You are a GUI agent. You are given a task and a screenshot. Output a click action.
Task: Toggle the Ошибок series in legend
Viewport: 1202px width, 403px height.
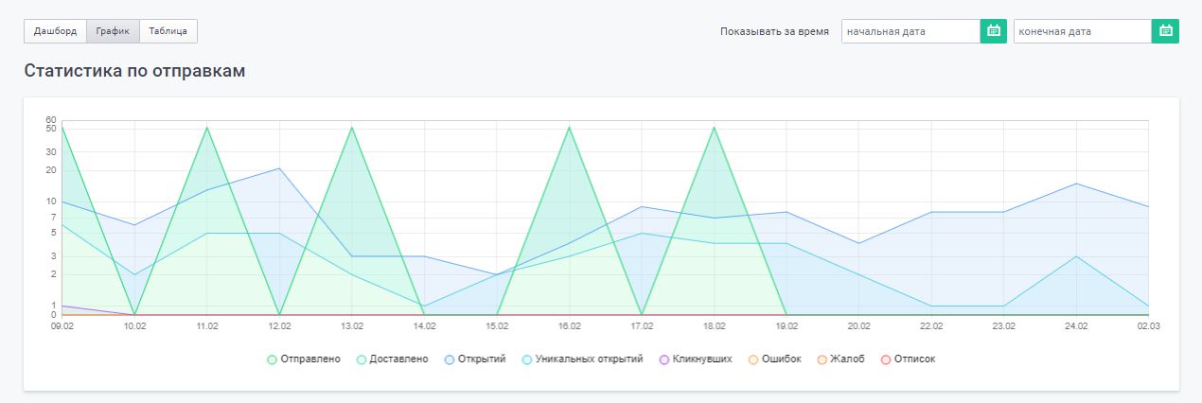773,359
